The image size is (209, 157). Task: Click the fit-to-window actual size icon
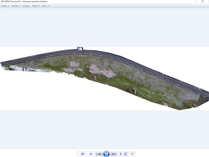(91, 154)
